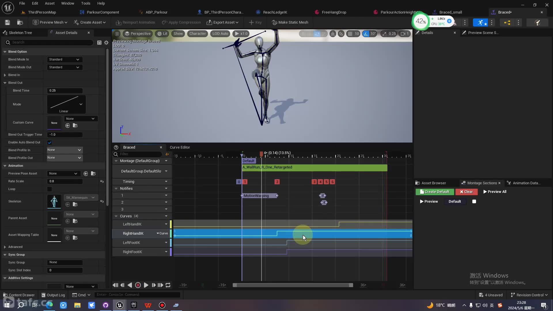Toggle the scale snap icon in the viewport

click(384, 34)
